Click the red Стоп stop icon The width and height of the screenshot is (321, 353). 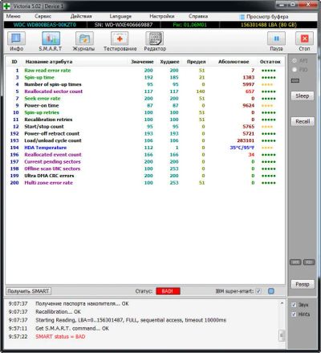click(304, 39)
